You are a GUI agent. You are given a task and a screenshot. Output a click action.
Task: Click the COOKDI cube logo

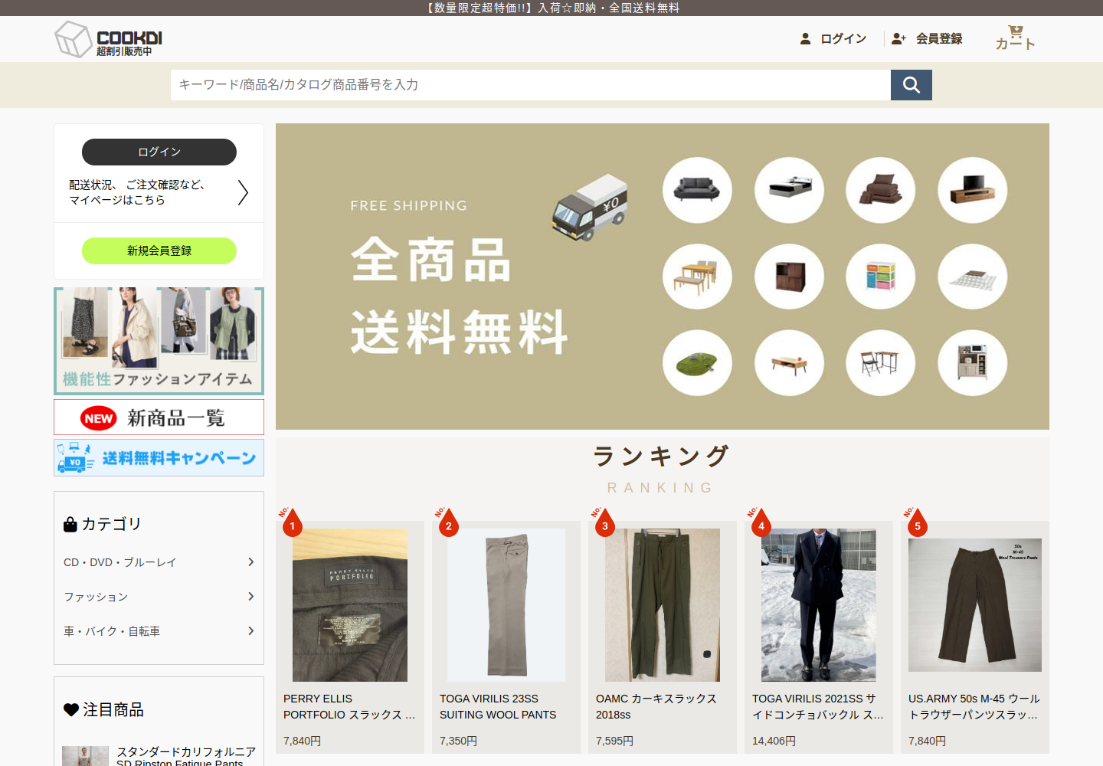(109, 39)
